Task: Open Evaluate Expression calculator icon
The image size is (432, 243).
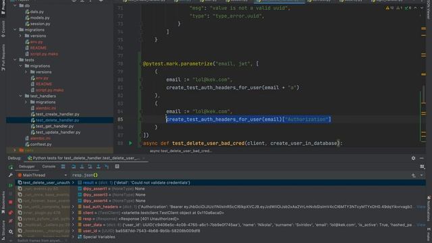Action: (117, 167)
